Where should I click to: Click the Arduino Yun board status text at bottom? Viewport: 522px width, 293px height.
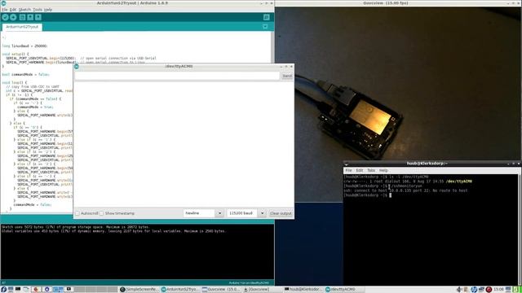[x=248, y=283]
